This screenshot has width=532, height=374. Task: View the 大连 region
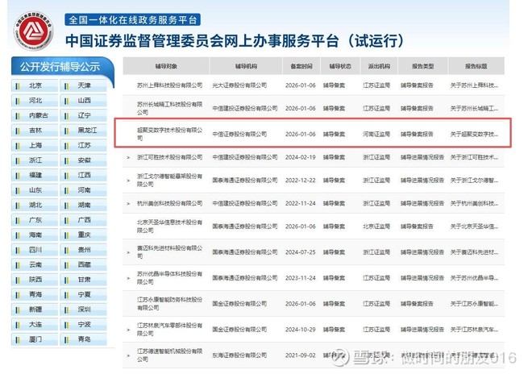click(x=35, y=325)
